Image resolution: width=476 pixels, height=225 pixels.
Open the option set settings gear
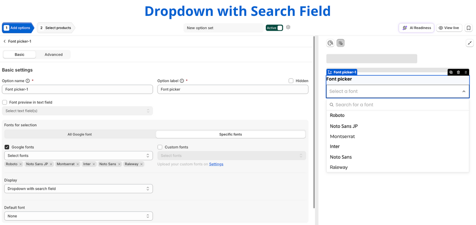288,27
